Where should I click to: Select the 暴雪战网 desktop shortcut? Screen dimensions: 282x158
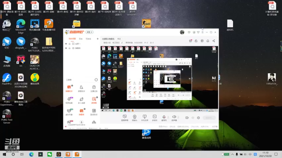point(146,134)
